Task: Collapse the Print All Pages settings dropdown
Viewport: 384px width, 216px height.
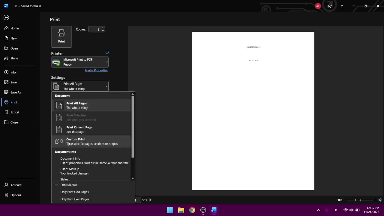Action: (x=80, y=86)
